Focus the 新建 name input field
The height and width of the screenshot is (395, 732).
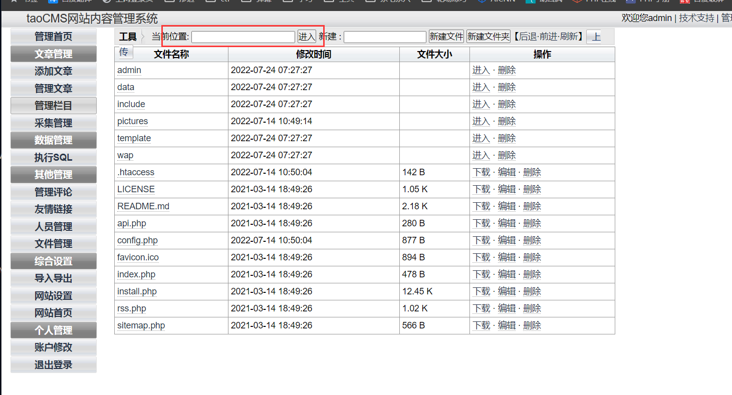(x=385, y=37)
